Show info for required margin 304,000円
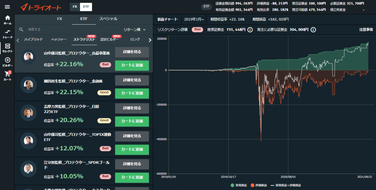Screen dimensions: 376x190 [313, 30]
